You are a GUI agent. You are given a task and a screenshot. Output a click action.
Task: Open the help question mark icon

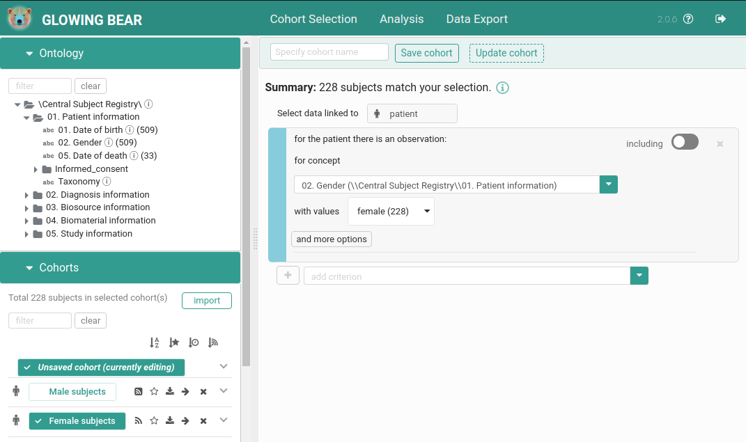(688, 19)
